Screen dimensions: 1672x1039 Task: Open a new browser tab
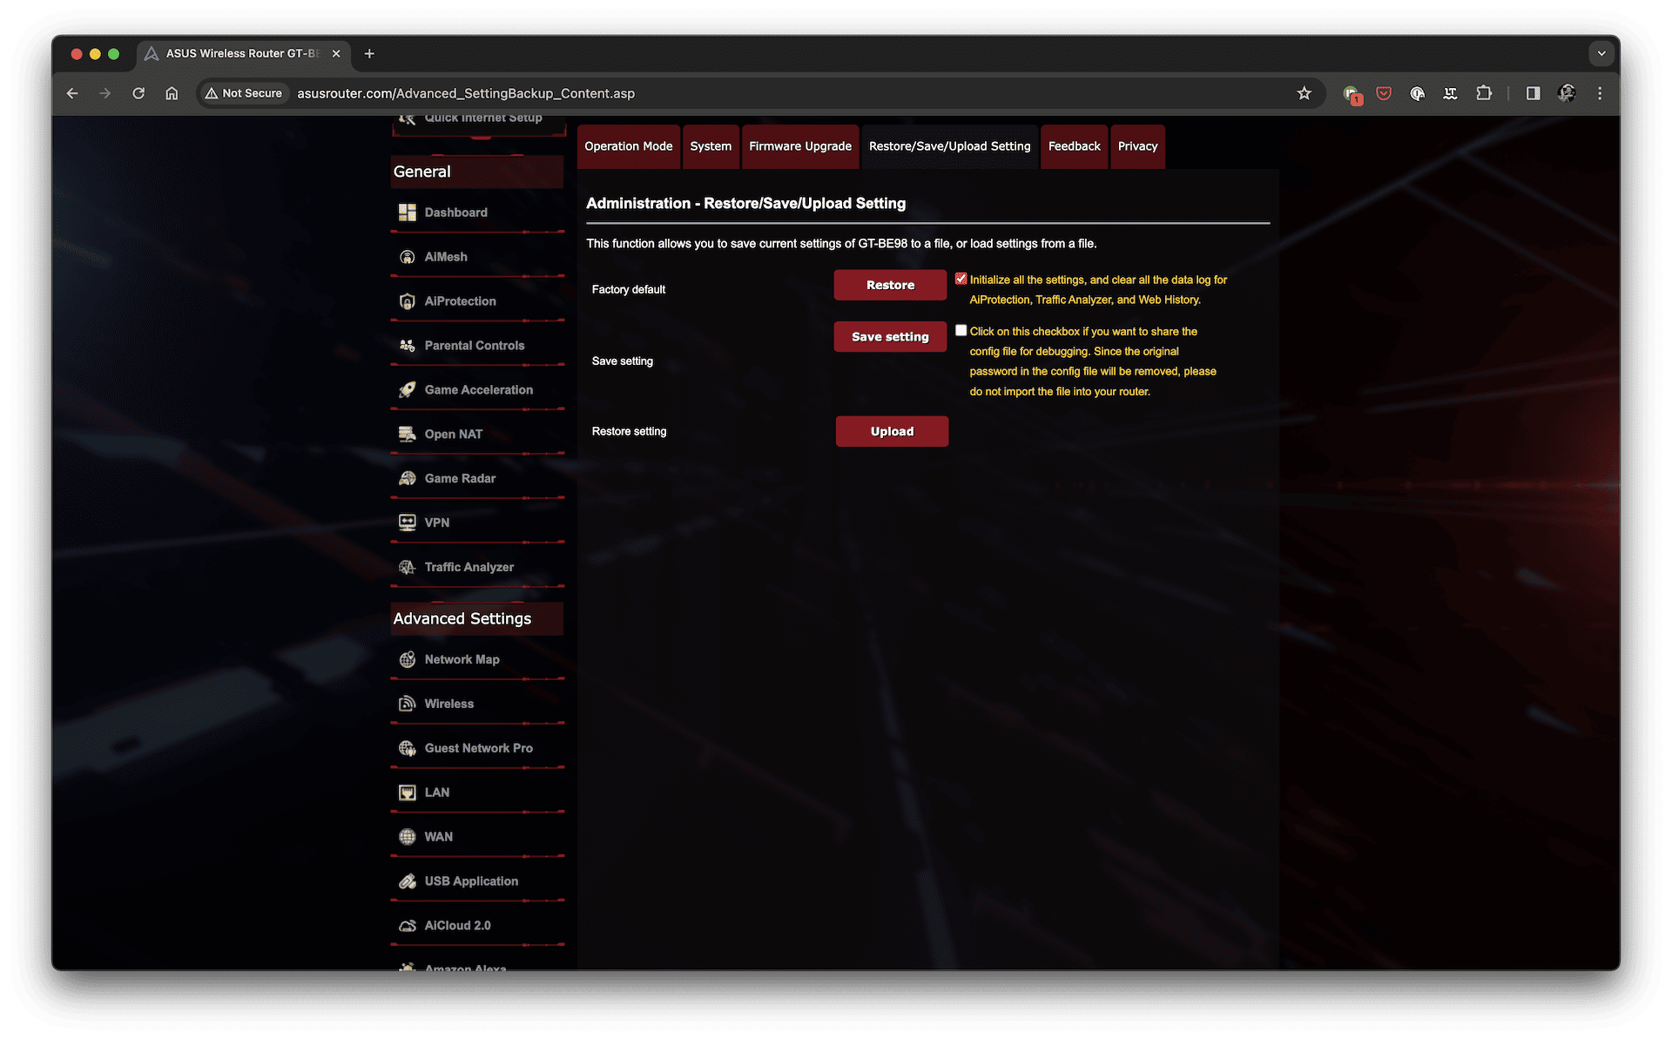(369, 54)
